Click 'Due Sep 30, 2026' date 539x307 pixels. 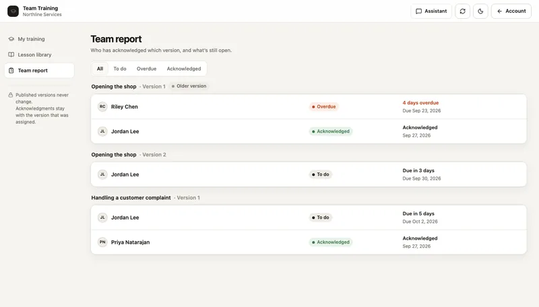pyautogui.click(x=422, y=178)
